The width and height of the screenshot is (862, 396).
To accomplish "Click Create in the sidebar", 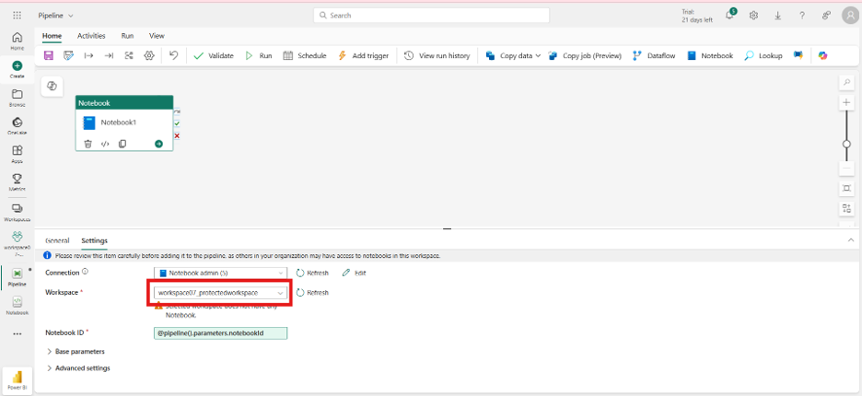I will (17, 69).
